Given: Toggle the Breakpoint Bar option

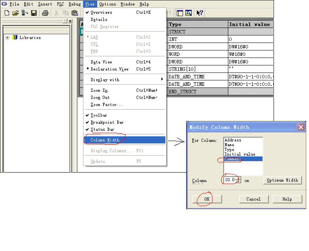Looking at the screenshot, I should [125, 122].
